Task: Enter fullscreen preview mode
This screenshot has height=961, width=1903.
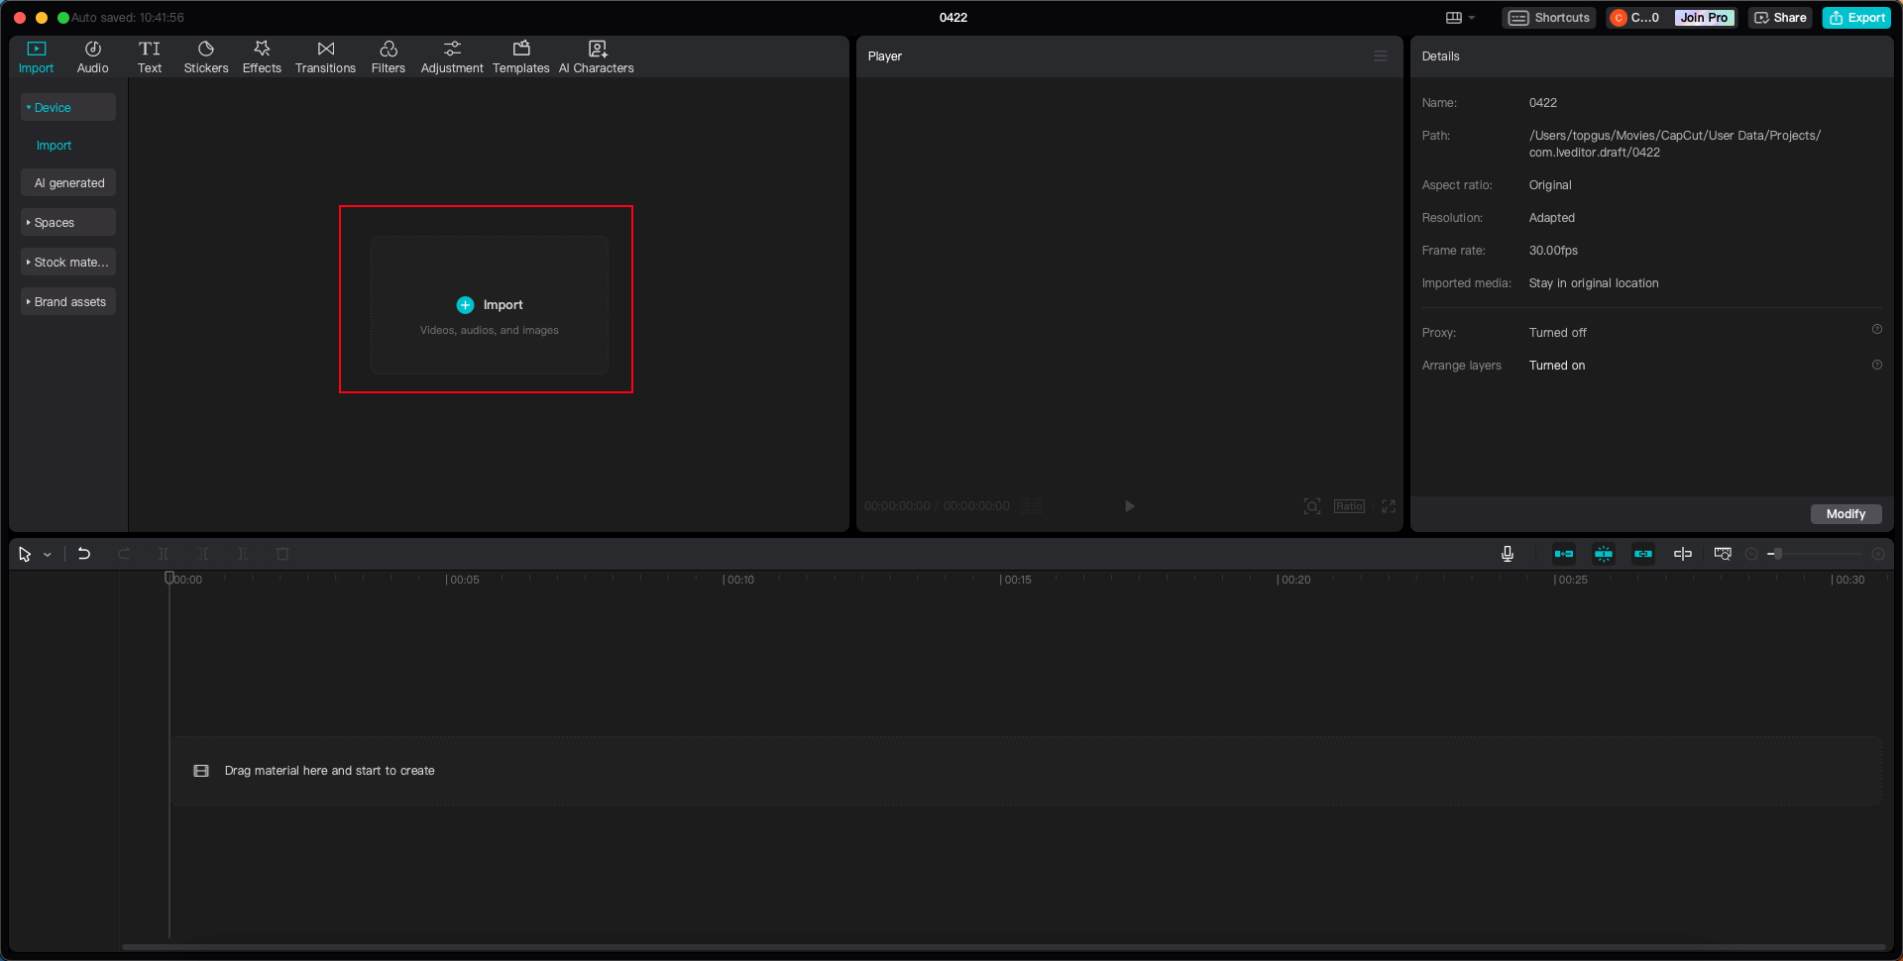Action: (x=1389, y=506)
